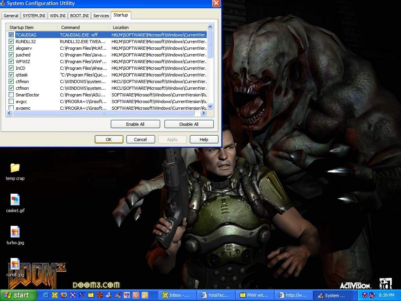Select the turbo.jpg desktop file icon

(15, 232)
